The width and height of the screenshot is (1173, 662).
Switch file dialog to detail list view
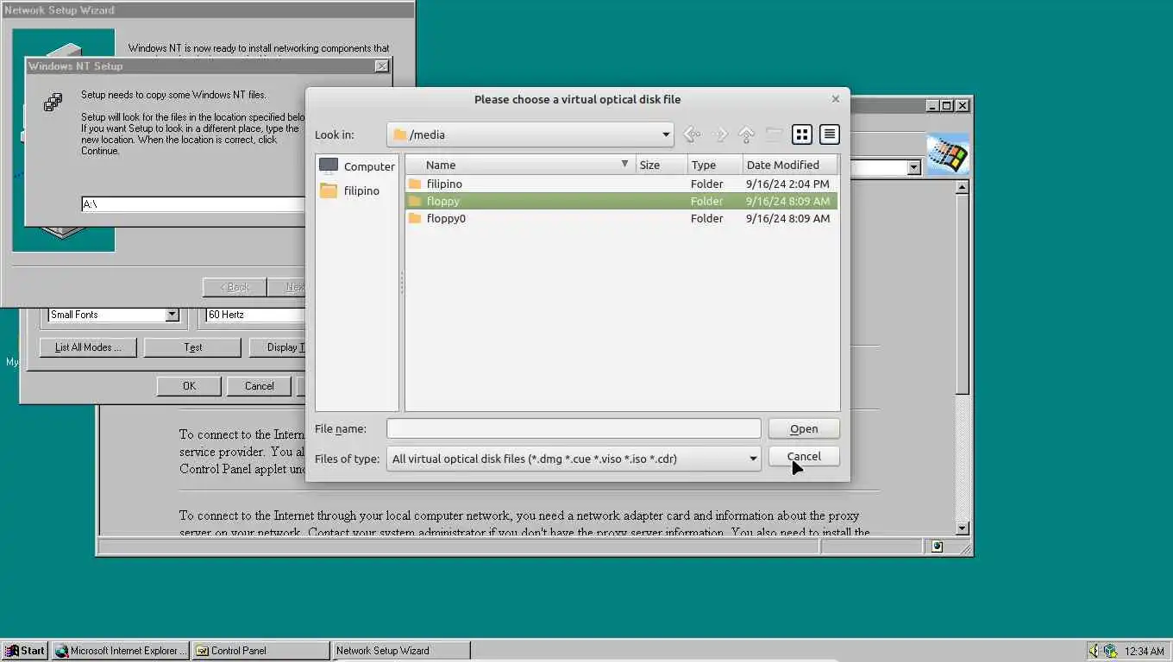pos(830,134)
